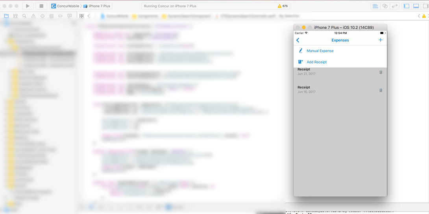Open the ConcurMobile scheme selector
429x214 pixels.
(65, 6)
